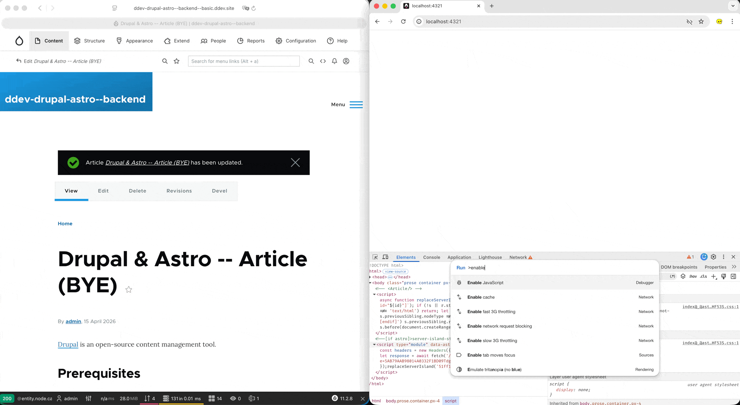Click the Safari translate icon

[245, 8]
